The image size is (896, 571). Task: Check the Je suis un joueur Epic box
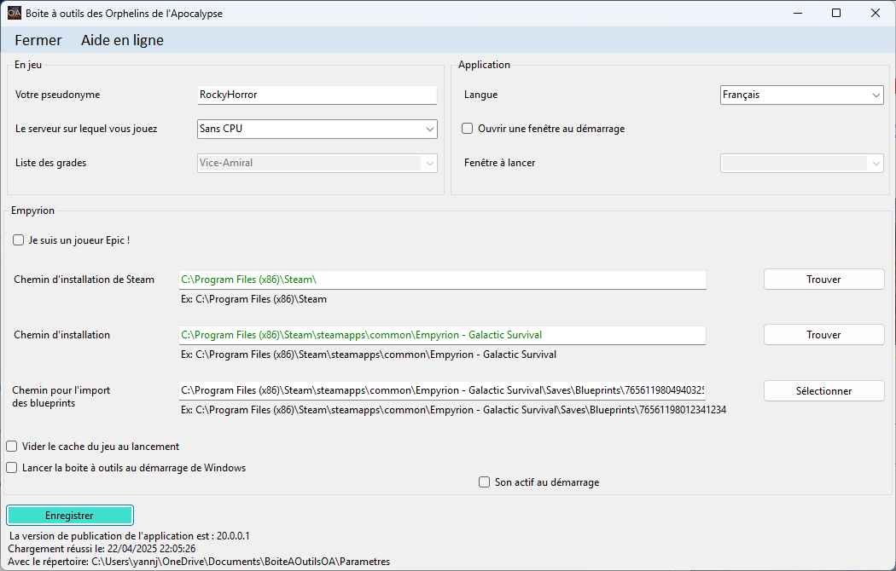pyautogui.click(x=19, y=240)
